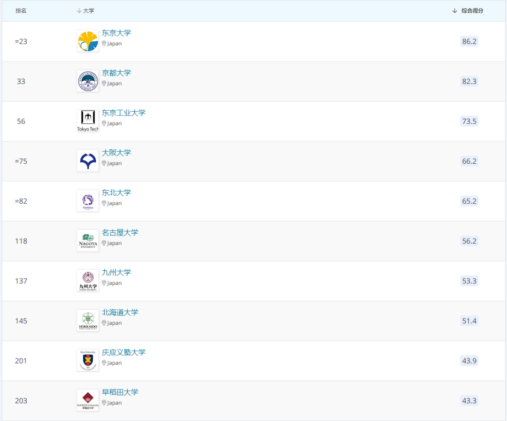
Task: Click the Kyushu University logo
Action: pyautogui.click(x=88, y=281)
